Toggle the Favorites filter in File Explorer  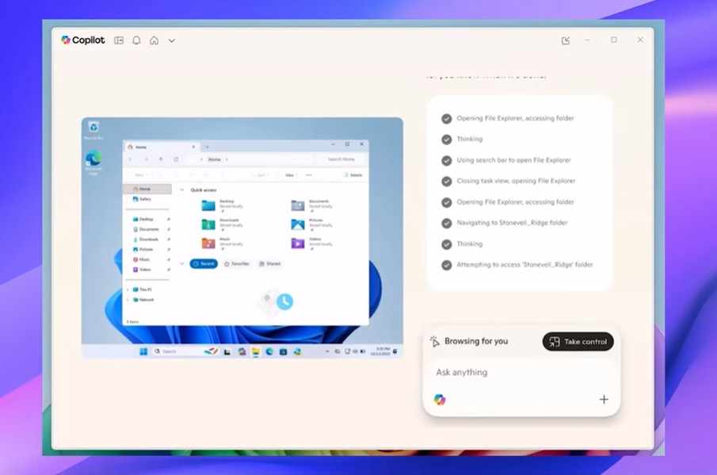coord(237,263)
